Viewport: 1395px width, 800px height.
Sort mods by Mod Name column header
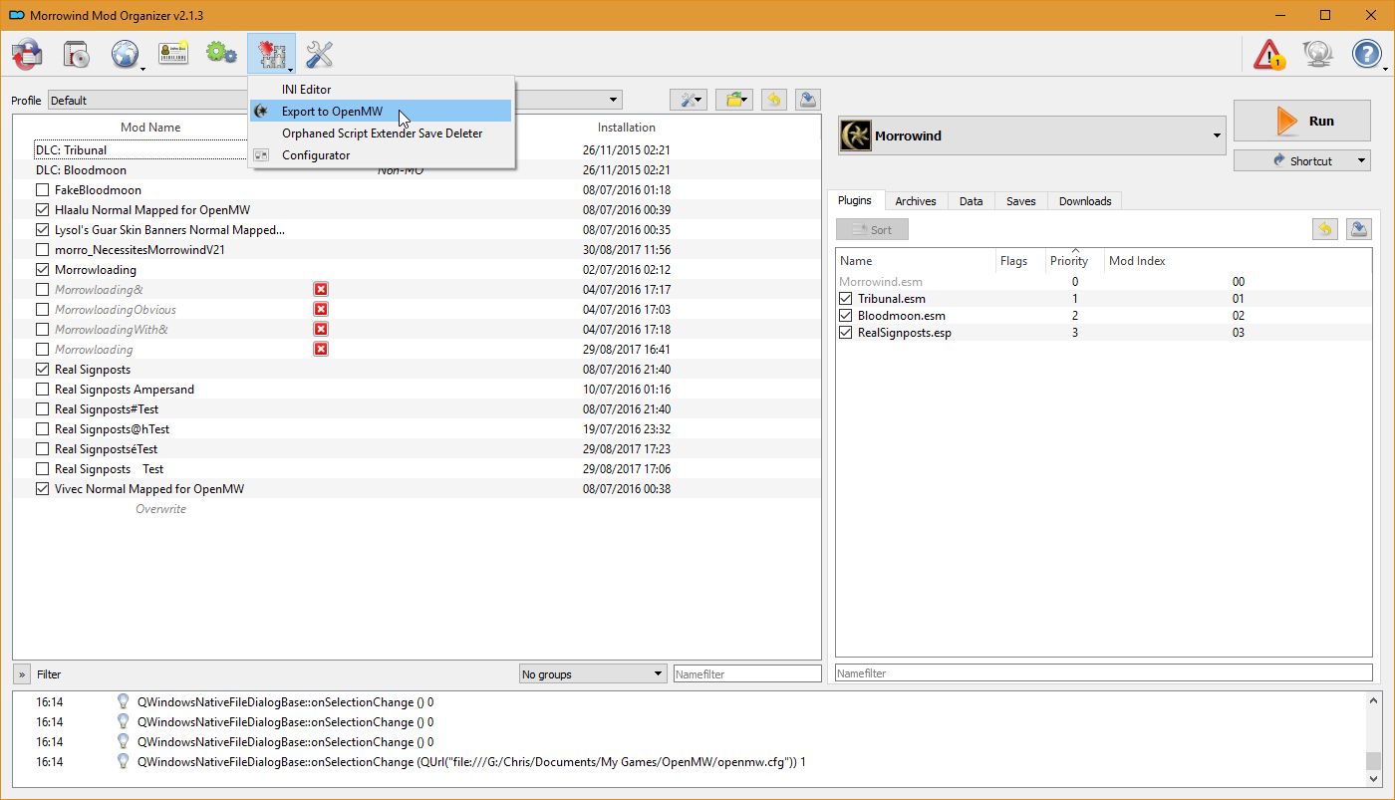149,128
